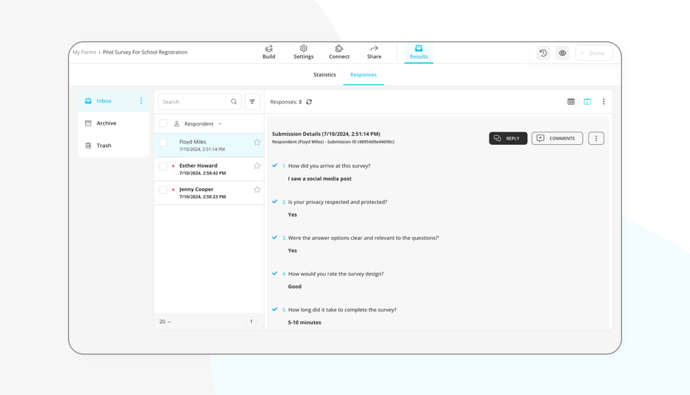Click the revision history clock icon
690x395 pixels.
543,53
